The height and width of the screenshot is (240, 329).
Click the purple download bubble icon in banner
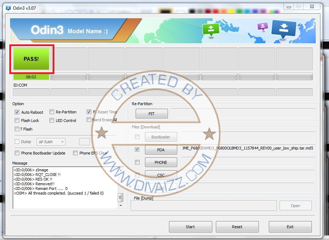pyautogui.click(x=262, y=27)
